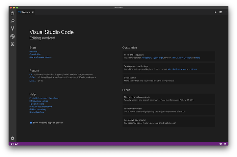Viewport: 237px width, 157px height.
Task: Click the VS Code logo on Welcome tab
Action: pyautogui.click(x=19, y=12)
